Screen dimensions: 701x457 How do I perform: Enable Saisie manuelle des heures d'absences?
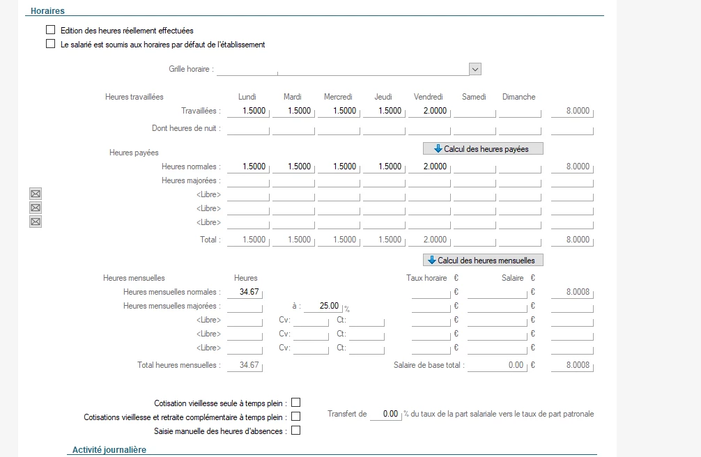(x=295, y=430)
